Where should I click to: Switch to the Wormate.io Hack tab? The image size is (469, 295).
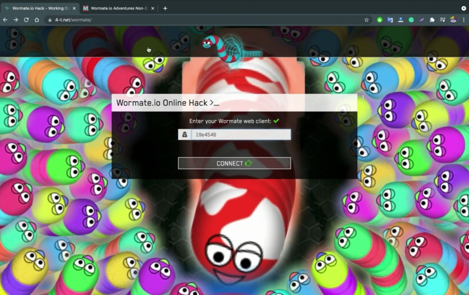tap(40, 8)
